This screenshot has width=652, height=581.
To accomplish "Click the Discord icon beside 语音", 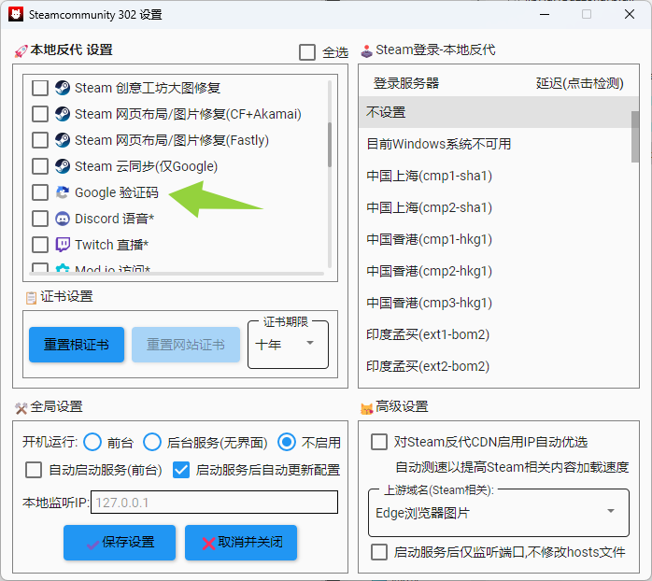I will [63, 219].
